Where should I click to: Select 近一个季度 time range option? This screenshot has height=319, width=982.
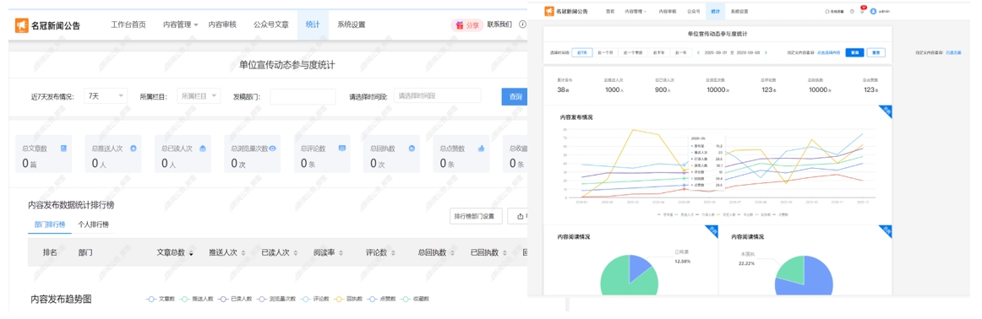point(633,52)
